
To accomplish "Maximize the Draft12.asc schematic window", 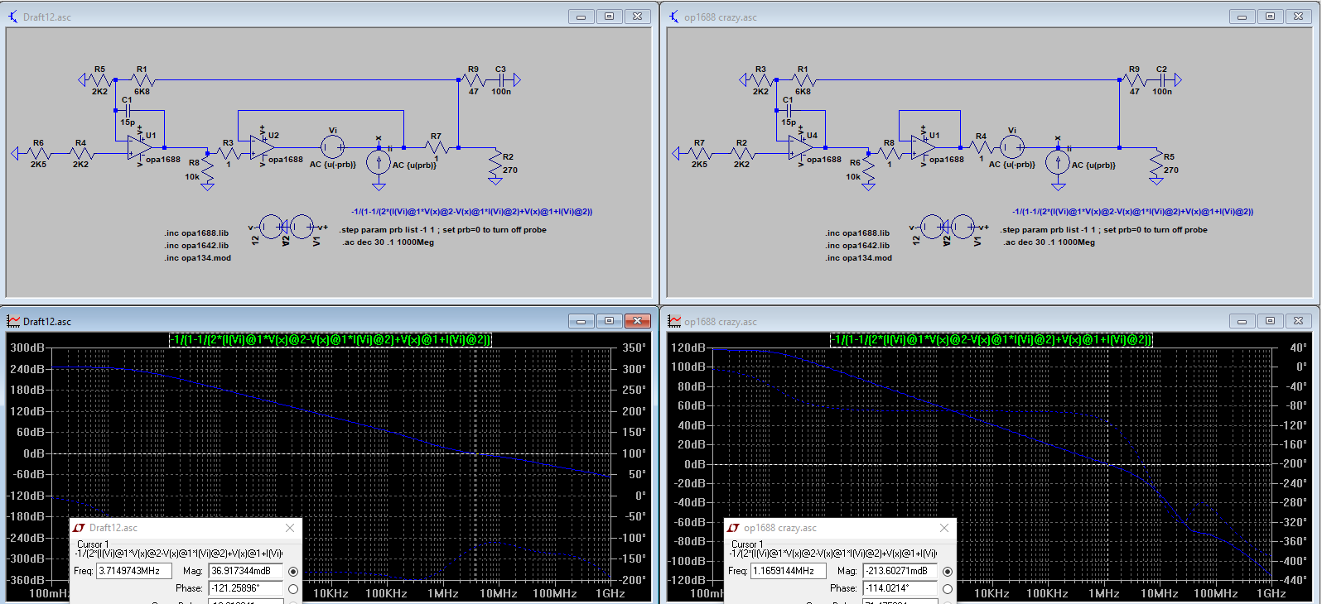I will [x=609, y=17].
